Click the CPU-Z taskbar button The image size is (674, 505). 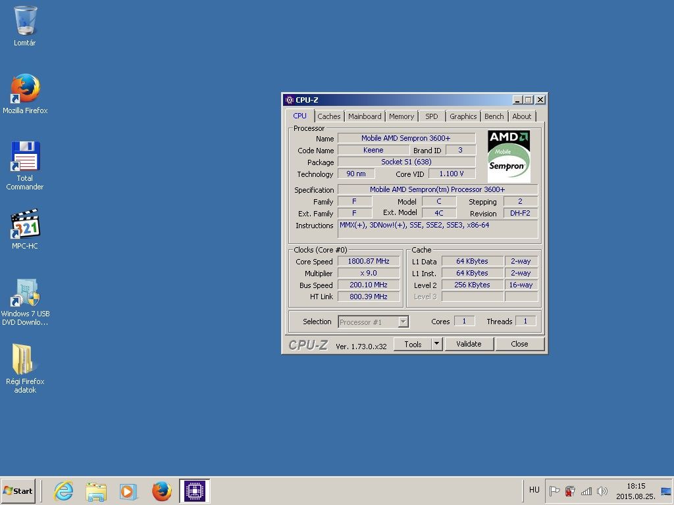click(x=194, y=491)
